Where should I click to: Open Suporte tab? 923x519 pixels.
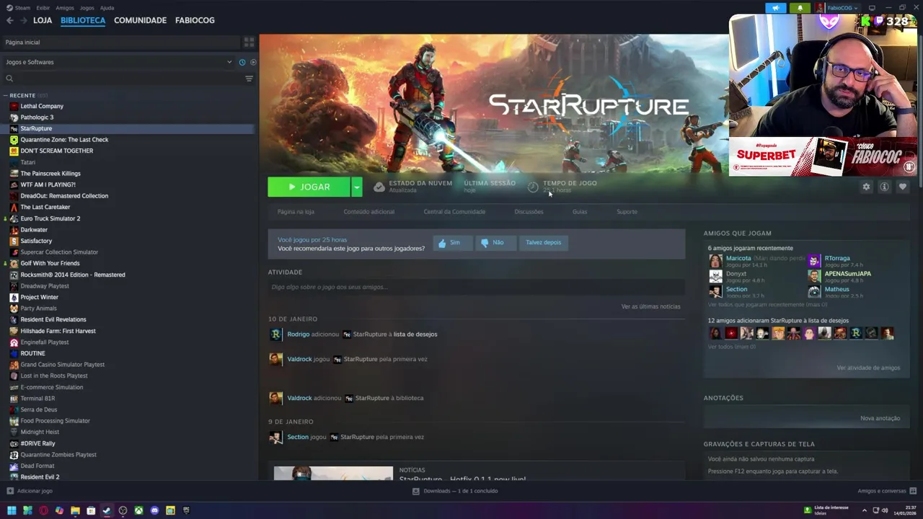tap(627, 212)
